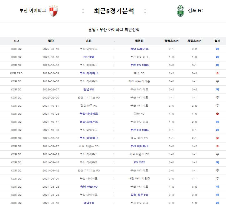
Task: Click 서울 이랜드 FC home team in 2021-09-27 row
Action: point(89,146)
